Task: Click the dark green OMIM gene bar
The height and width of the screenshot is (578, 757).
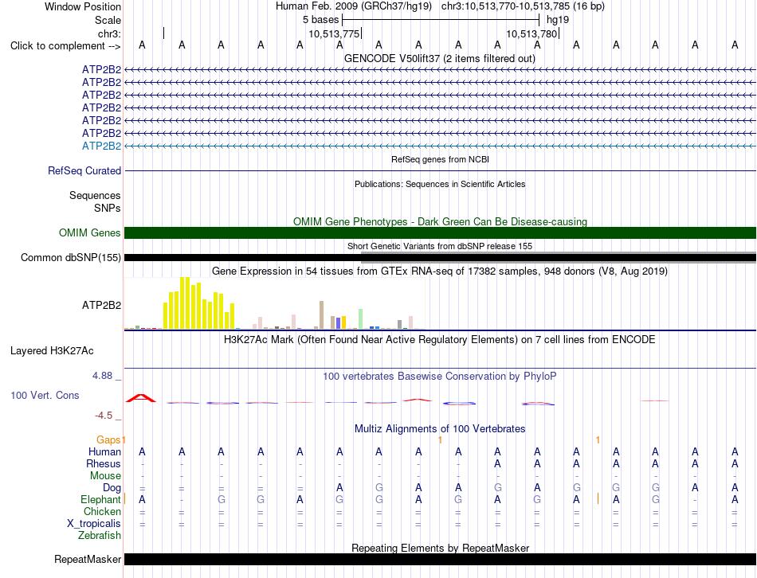Action: [x=440, y=232]
